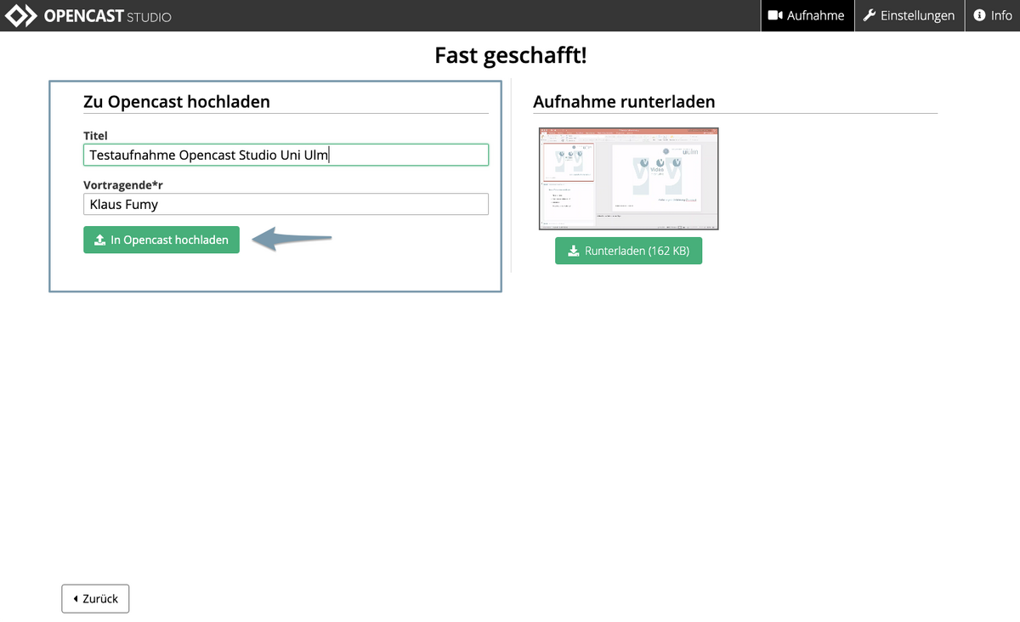
Task: Go back with the Zurück button
Action: point(95,598)
